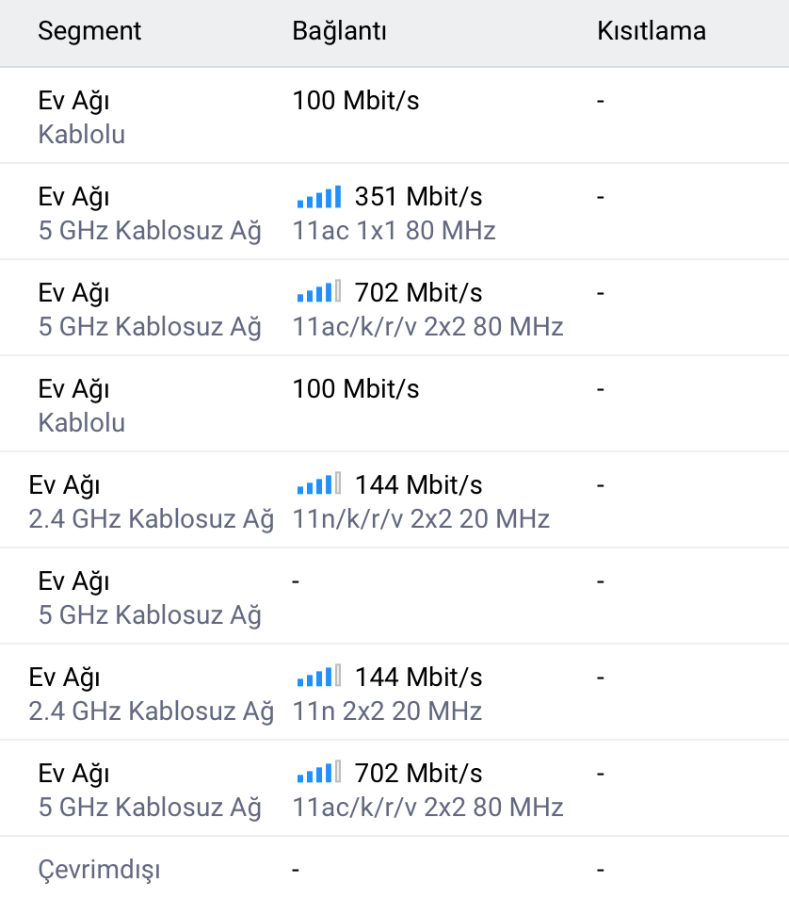Sort by the Bağlantı column header
The height and width of the screenshot is (899, 789).
coord(339,31)
